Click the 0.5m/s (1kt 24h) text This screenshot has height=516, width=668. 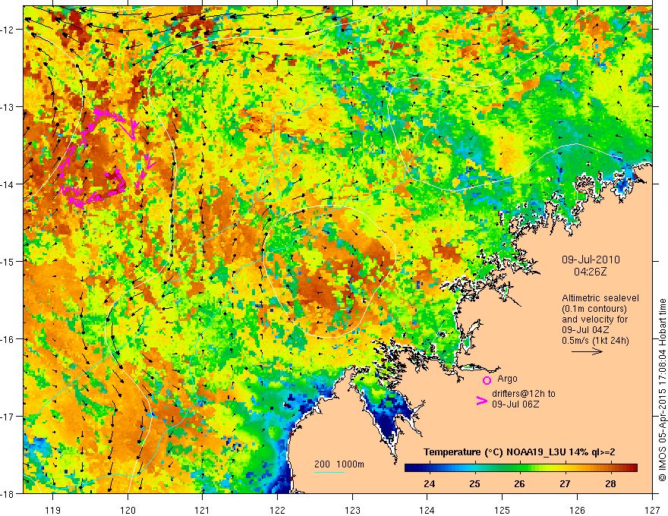pyautogui.click(x=595, y=341)
